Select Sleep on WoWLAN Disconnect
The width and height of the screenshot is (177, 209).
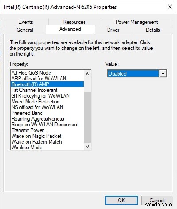pos(47,125)
